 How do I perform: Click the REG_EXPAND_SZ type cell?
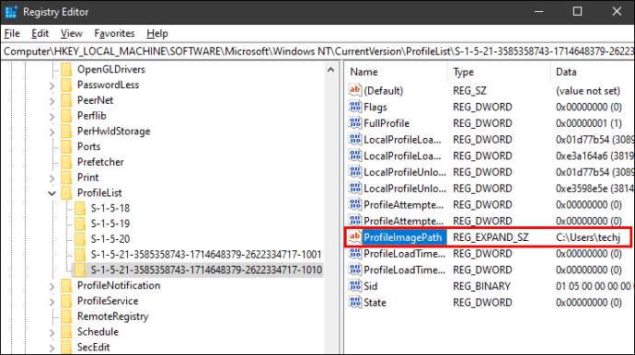(x=491, y=237)
